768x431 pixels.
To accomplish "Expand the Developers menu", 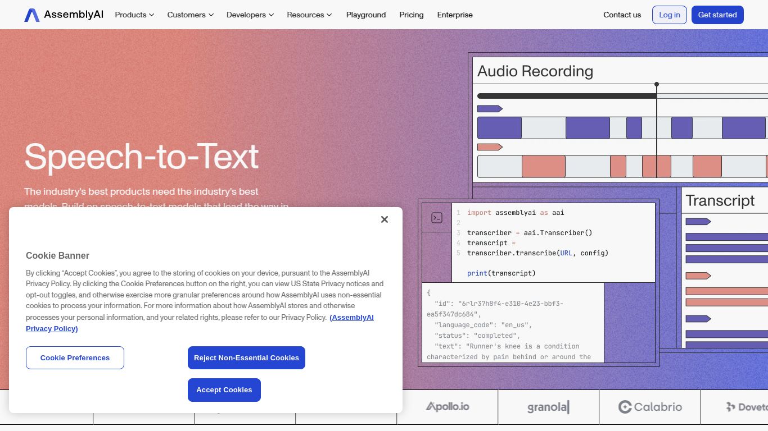I will click(250, 15).
